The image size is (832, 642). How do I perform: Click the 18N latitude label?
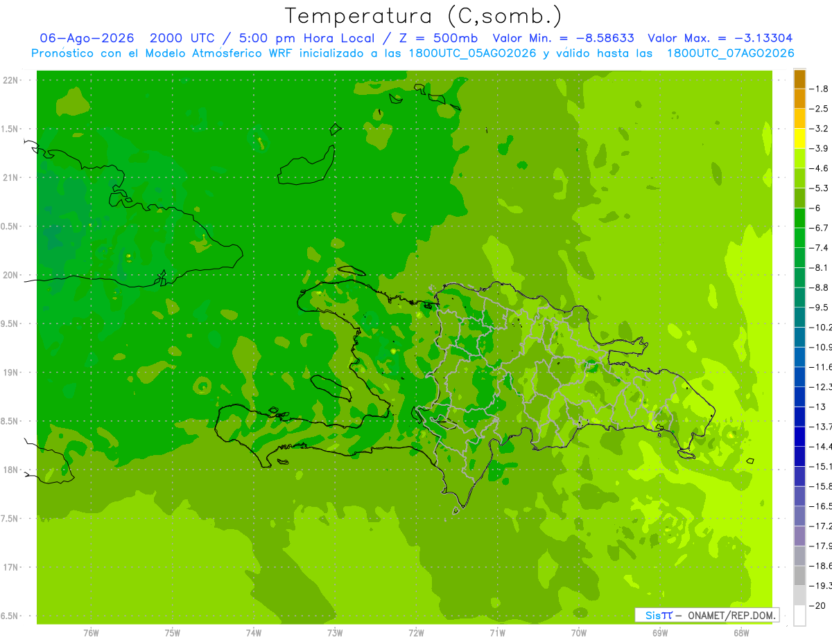click(x=11, y=470)
